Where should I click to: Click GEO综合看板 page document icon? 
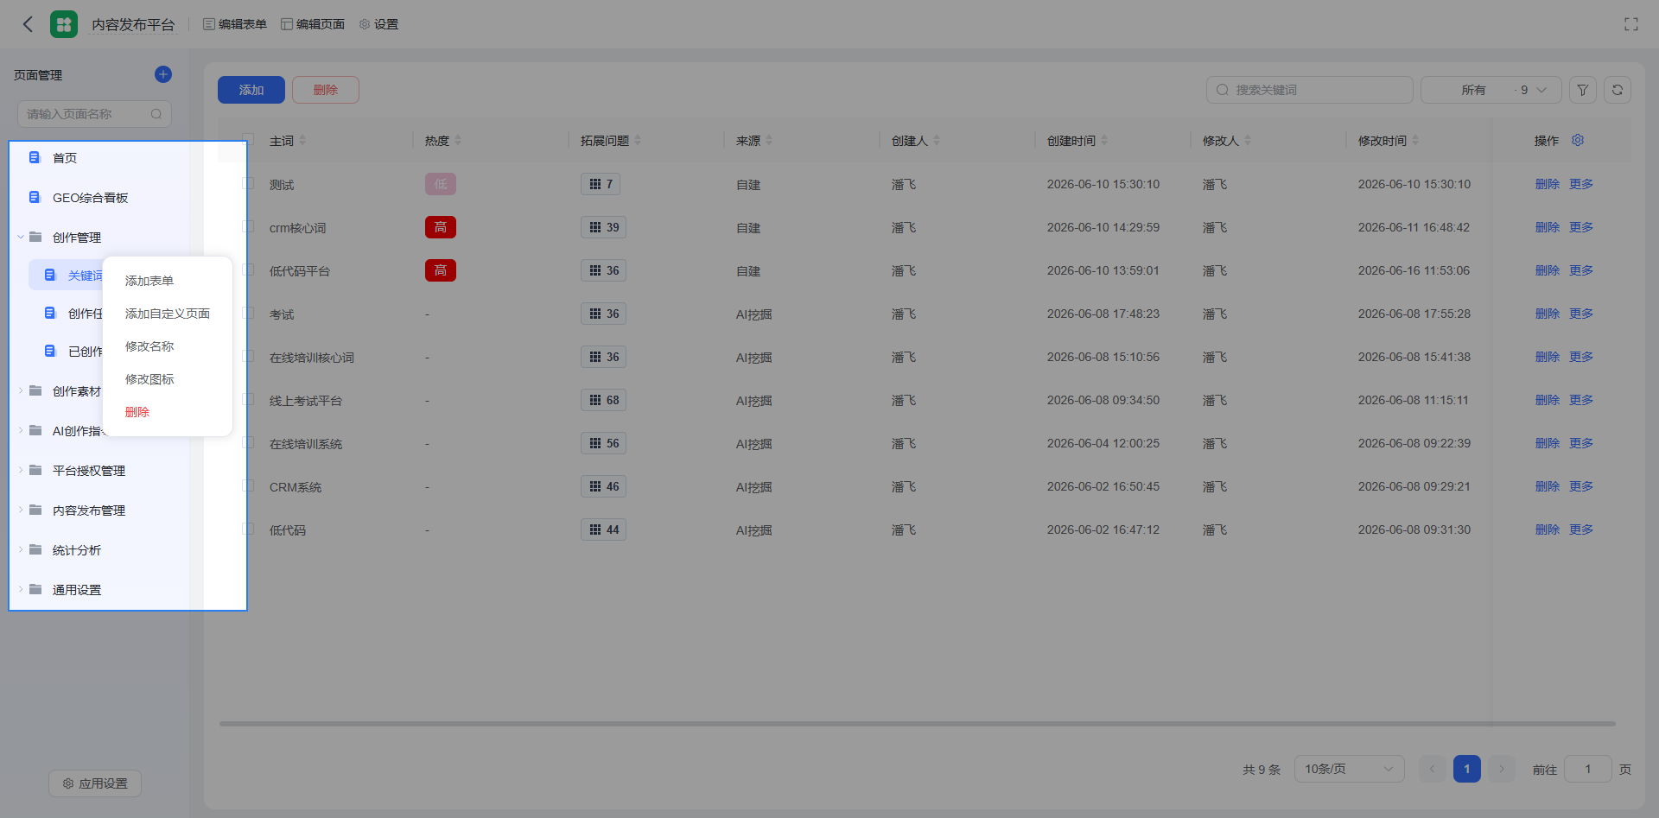click(x=35, y=197)
